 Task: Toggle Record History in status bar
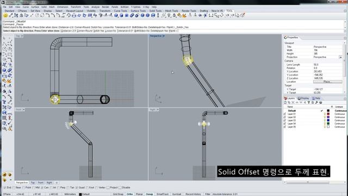click(x=193, y=194)
